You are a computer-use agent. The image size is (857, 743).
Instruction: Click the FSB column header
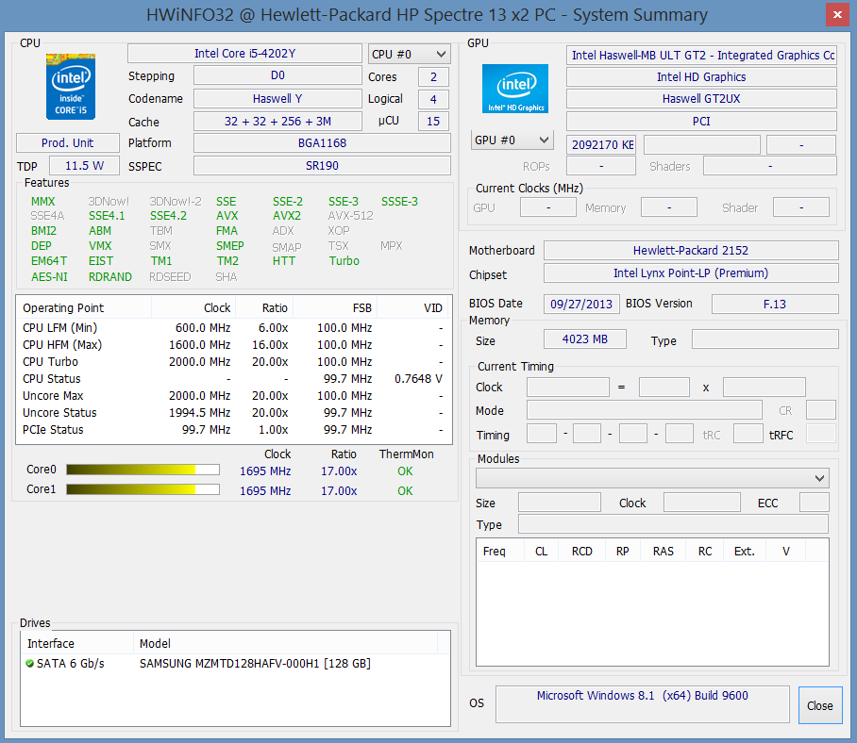coord(335,308)
